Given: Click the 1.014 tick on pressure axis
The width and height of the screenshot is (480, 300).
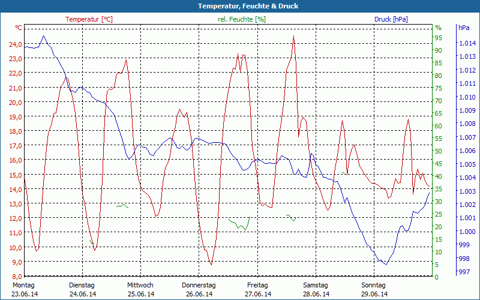Looking at the screenshot, I should [x=467, y=43].
